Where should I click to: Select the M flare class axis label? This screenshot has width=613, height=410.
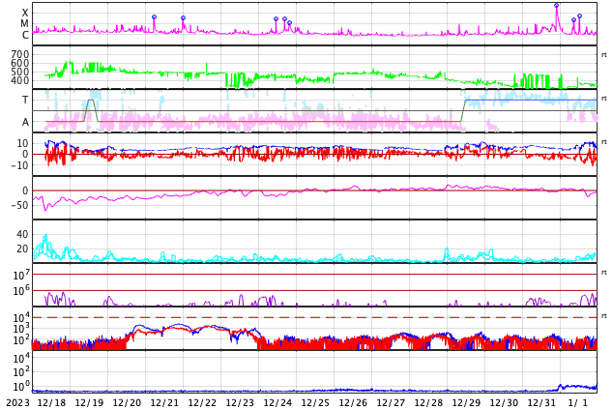(x=24, y=24)
